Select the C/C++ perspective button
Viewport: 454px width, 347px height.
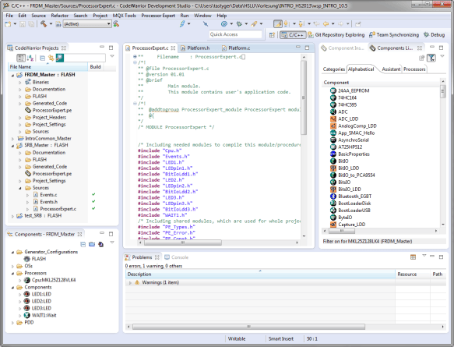point(293,35)
